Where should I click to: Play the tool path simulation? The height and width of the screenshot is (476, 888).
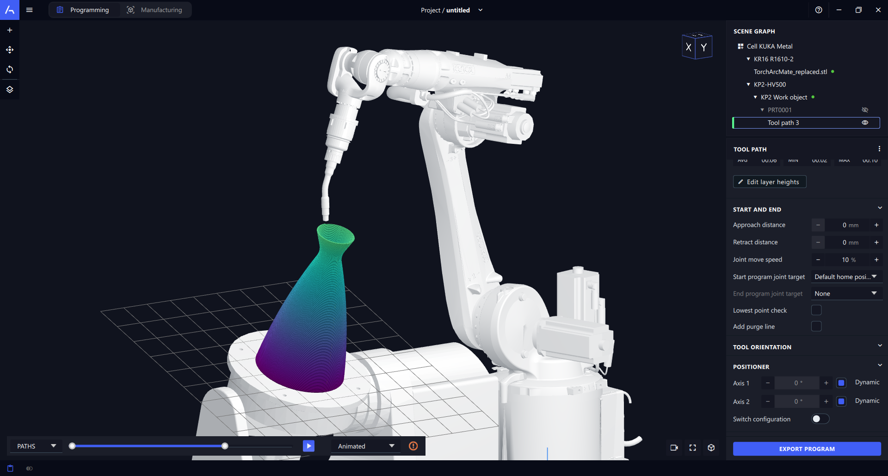click(308, 446)
